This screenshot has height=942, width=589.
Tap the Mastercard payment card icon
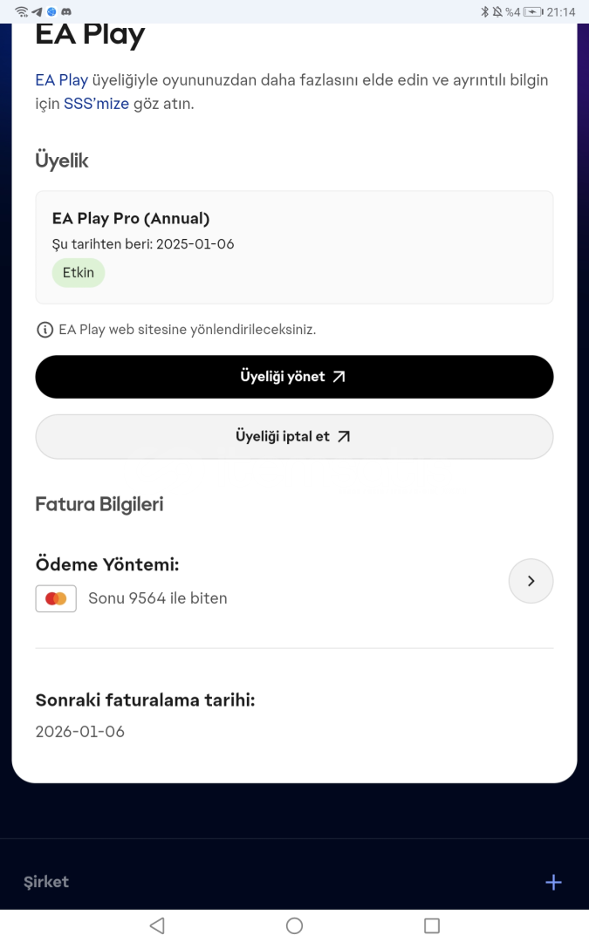coord(56,598)
